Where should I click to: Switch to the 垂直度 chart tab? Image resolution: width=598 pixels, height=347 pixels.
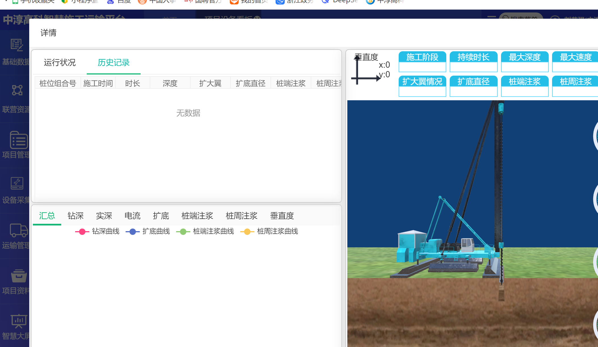point(282,216)
